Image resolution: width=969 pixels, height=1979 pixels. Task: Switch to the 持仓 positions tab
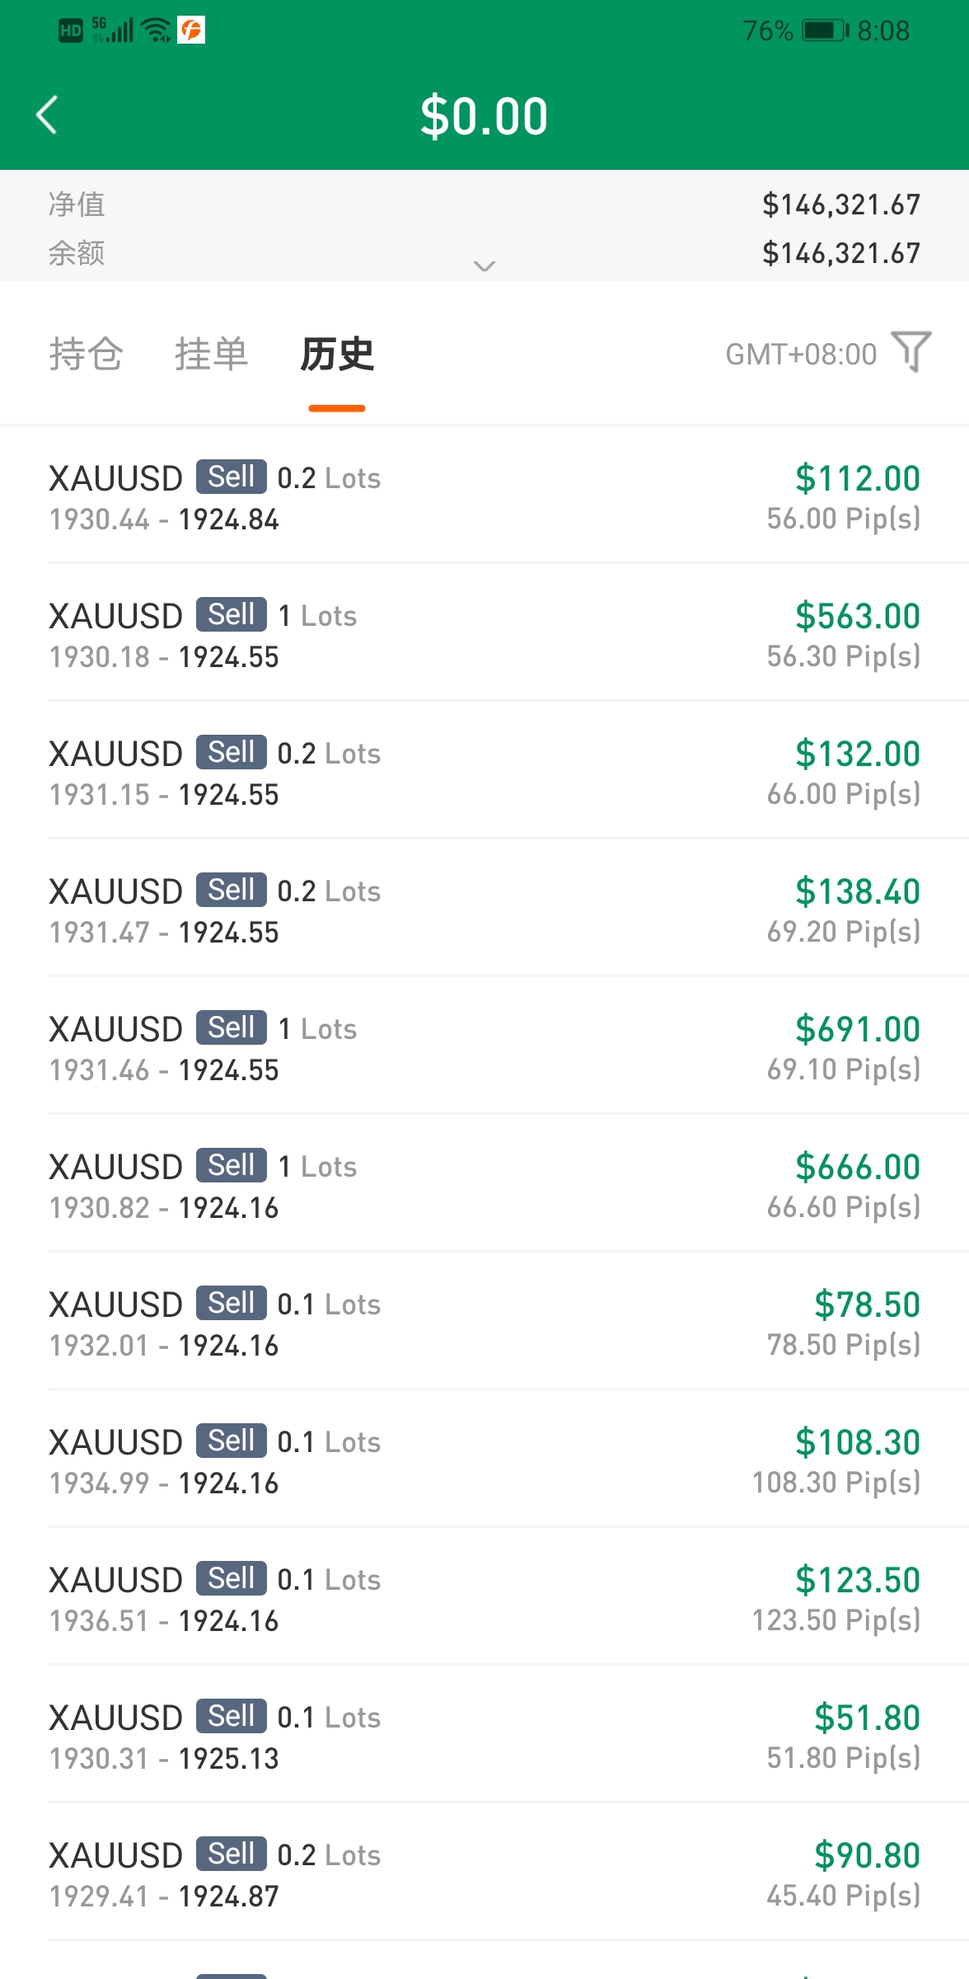86,354
